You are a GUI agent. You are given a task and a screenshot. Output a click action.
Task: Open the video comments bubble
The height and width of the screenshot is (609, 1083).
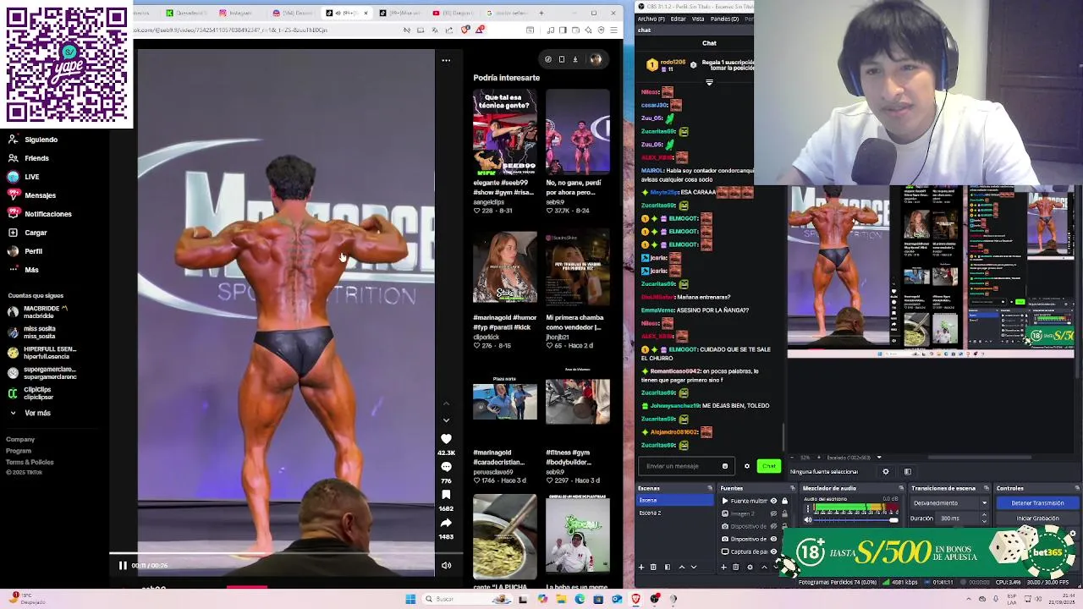tap(446, 467)
